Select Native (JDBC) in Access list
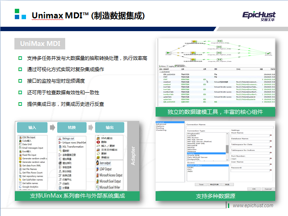288x216 pixels. (208, 165)
